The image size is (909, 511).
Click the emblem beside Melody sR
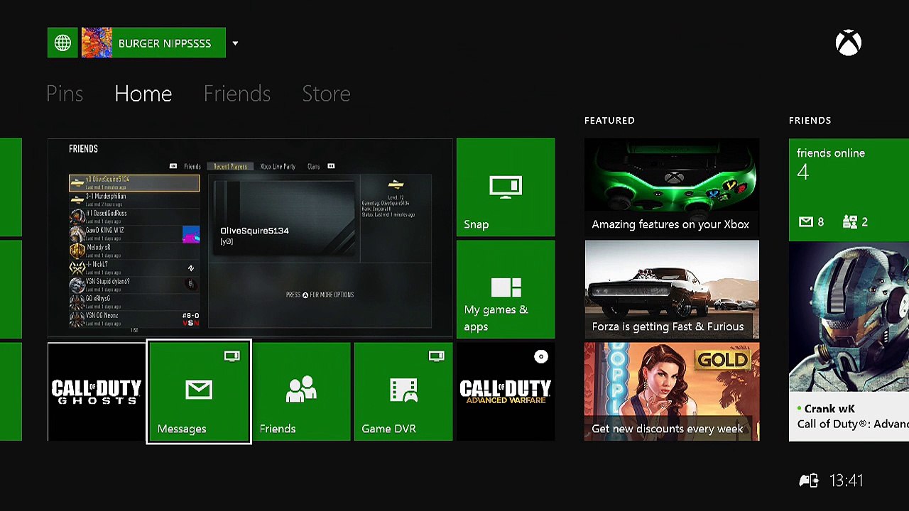coord(77,251)
